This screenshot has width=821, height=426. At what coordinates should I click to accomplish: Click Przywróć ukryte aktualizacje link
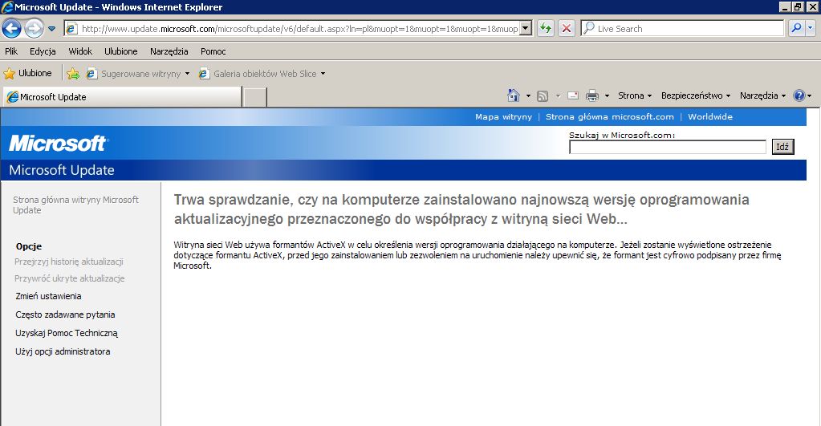pos(69,278)
